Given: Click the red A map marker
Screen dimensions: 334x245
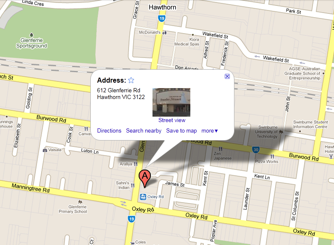Looking at the screenshot, I should (145, 178).
